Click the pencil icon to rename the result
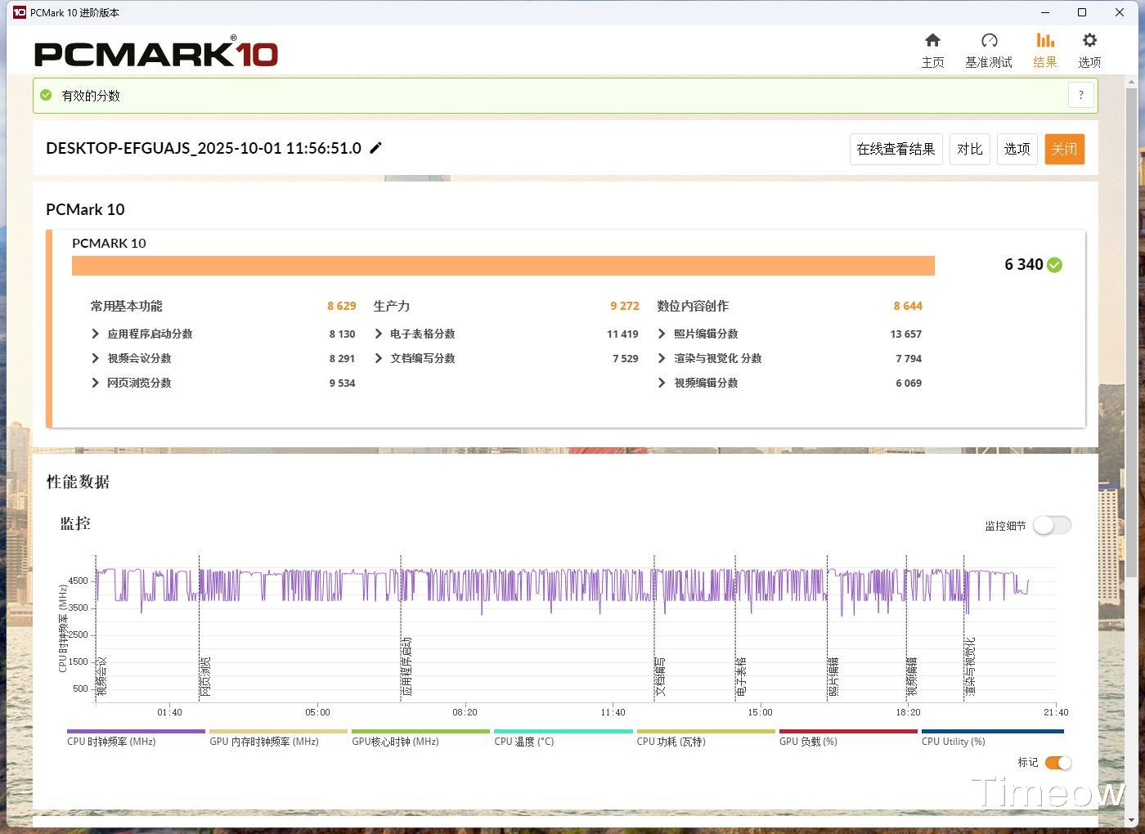This screenshot has width=1145, height=834. (375, 148)
